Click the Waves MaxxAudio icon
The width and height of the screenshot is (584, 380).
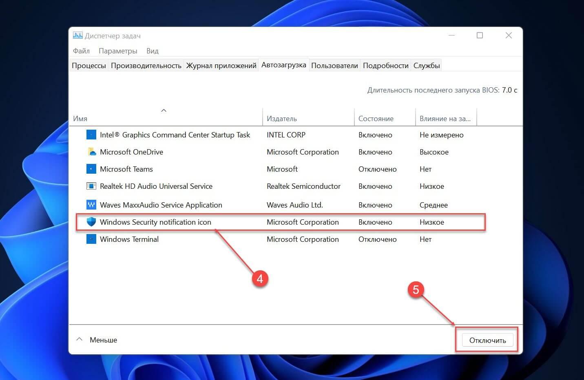[91, 205]
